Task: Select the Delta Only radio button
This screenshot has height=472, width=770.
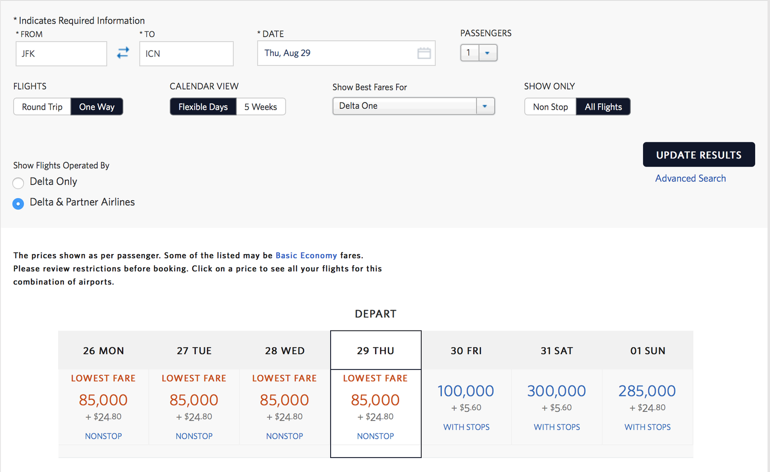Action: 18,183
